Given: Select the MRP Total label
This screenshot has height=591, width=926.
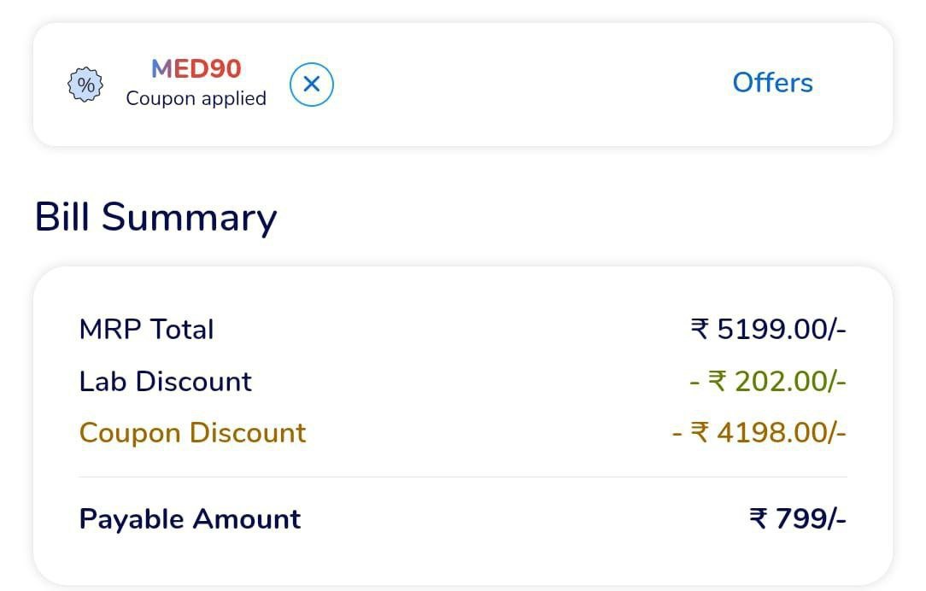Looking at the screenshot, I should coord(146,330).
